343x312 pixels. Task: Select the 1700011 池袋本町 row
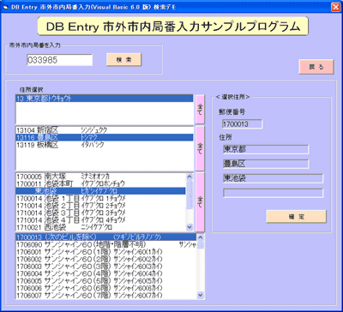[x=100, y=183]
